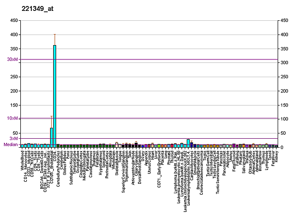Click the 30xM threshold label
The image size is (298, 215).
click(12, 59)
